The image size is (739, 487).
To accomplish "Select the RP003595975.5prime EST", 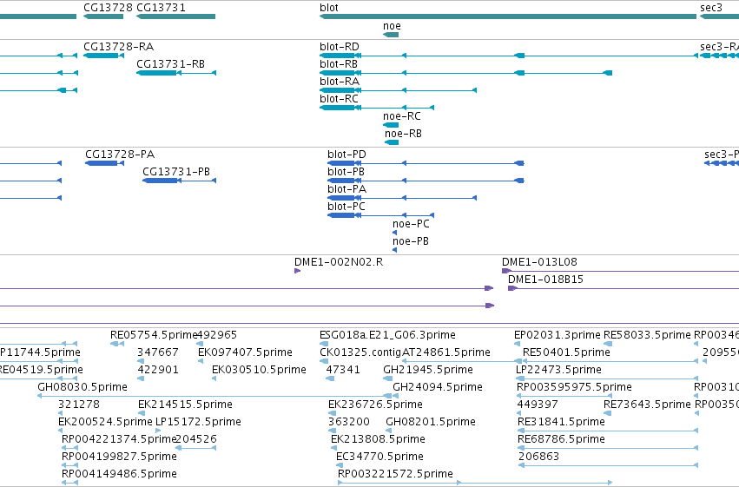I will 564,396.
